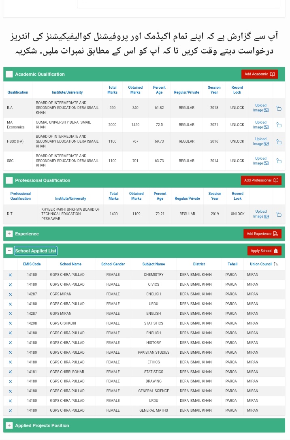Click the Add Academic button
The image size is (290, 440).
[x=260, y=74]
